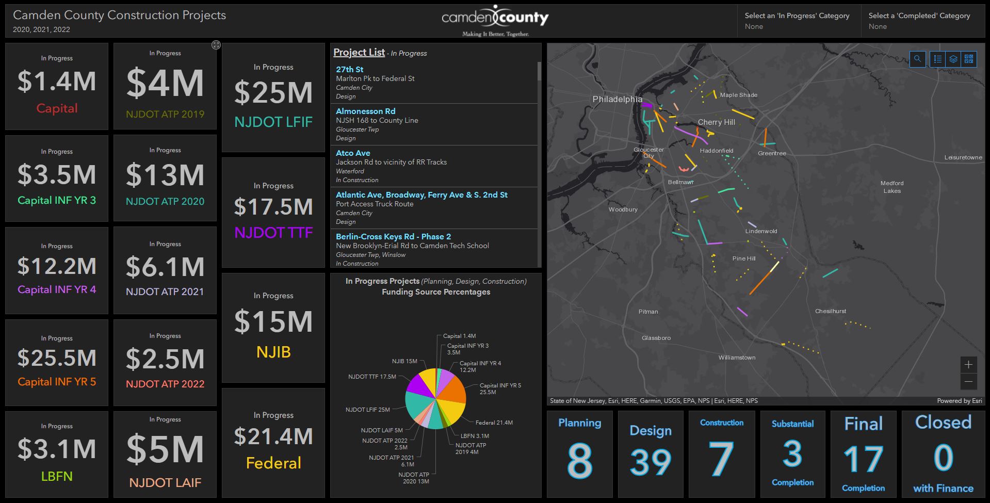Click the $6.1M NJDOT ATP 2021 card
The image size is (990, 503).
pyautogui.click(x=165, y=270)
